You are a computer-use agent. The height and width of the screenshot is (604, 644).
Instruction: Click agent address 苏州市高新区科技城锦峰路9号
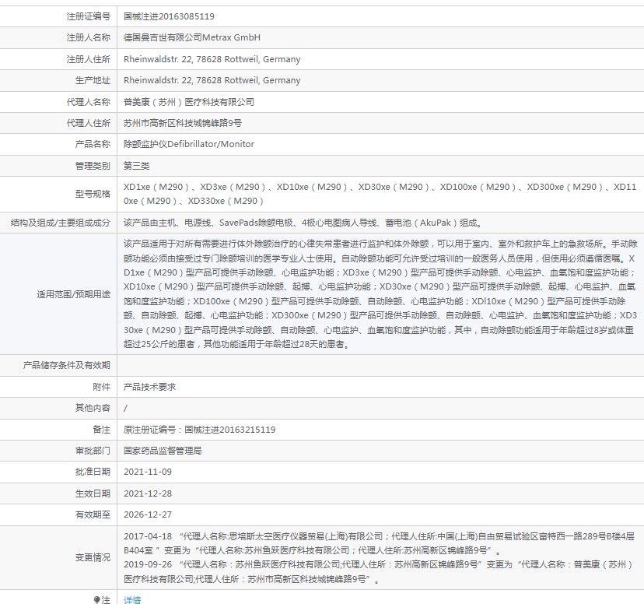183,123
